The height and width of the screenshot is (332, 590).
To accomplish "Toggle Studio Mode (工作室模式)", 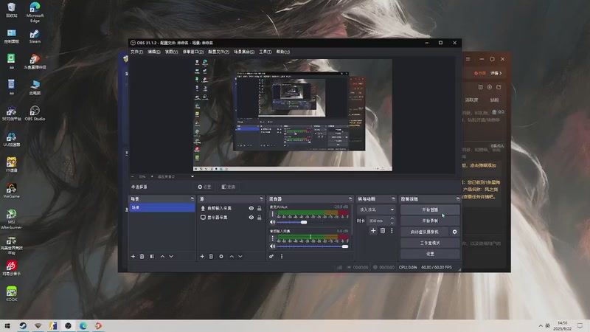I will point(430,243).
